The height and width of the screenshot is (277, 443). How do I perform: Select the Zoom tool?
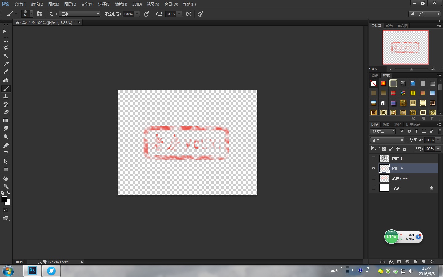point(6,186)
